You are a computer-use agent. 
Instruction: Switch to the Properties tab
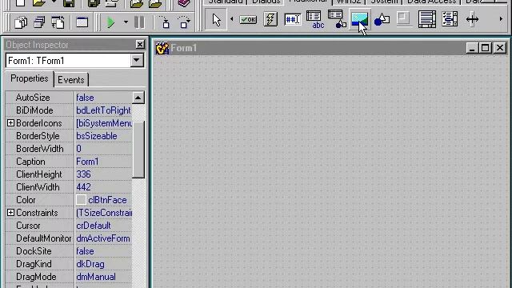[x=30, y=78]
